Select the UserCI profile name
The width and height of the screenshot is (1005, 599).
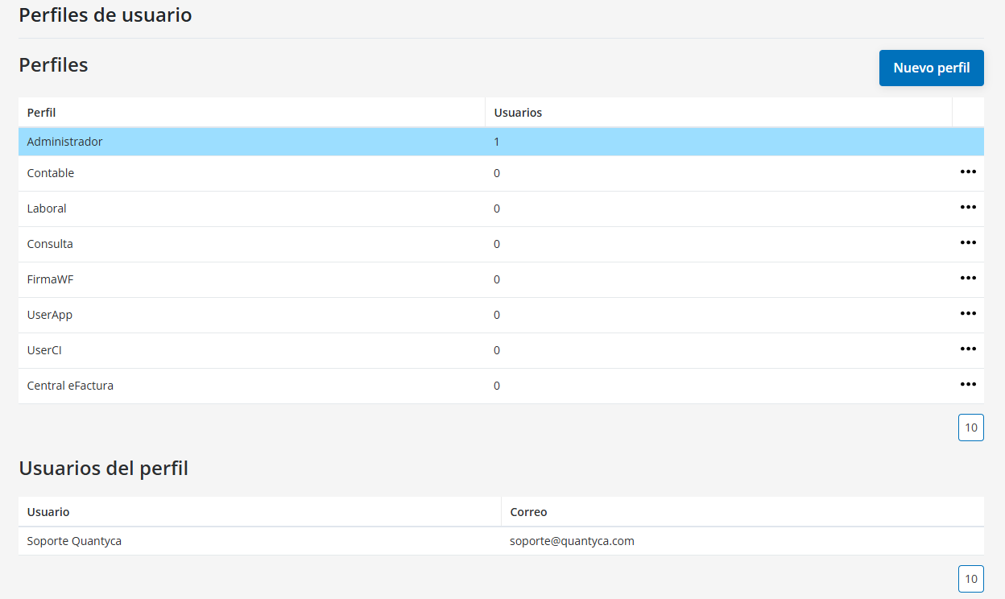[x=44, y=350]
